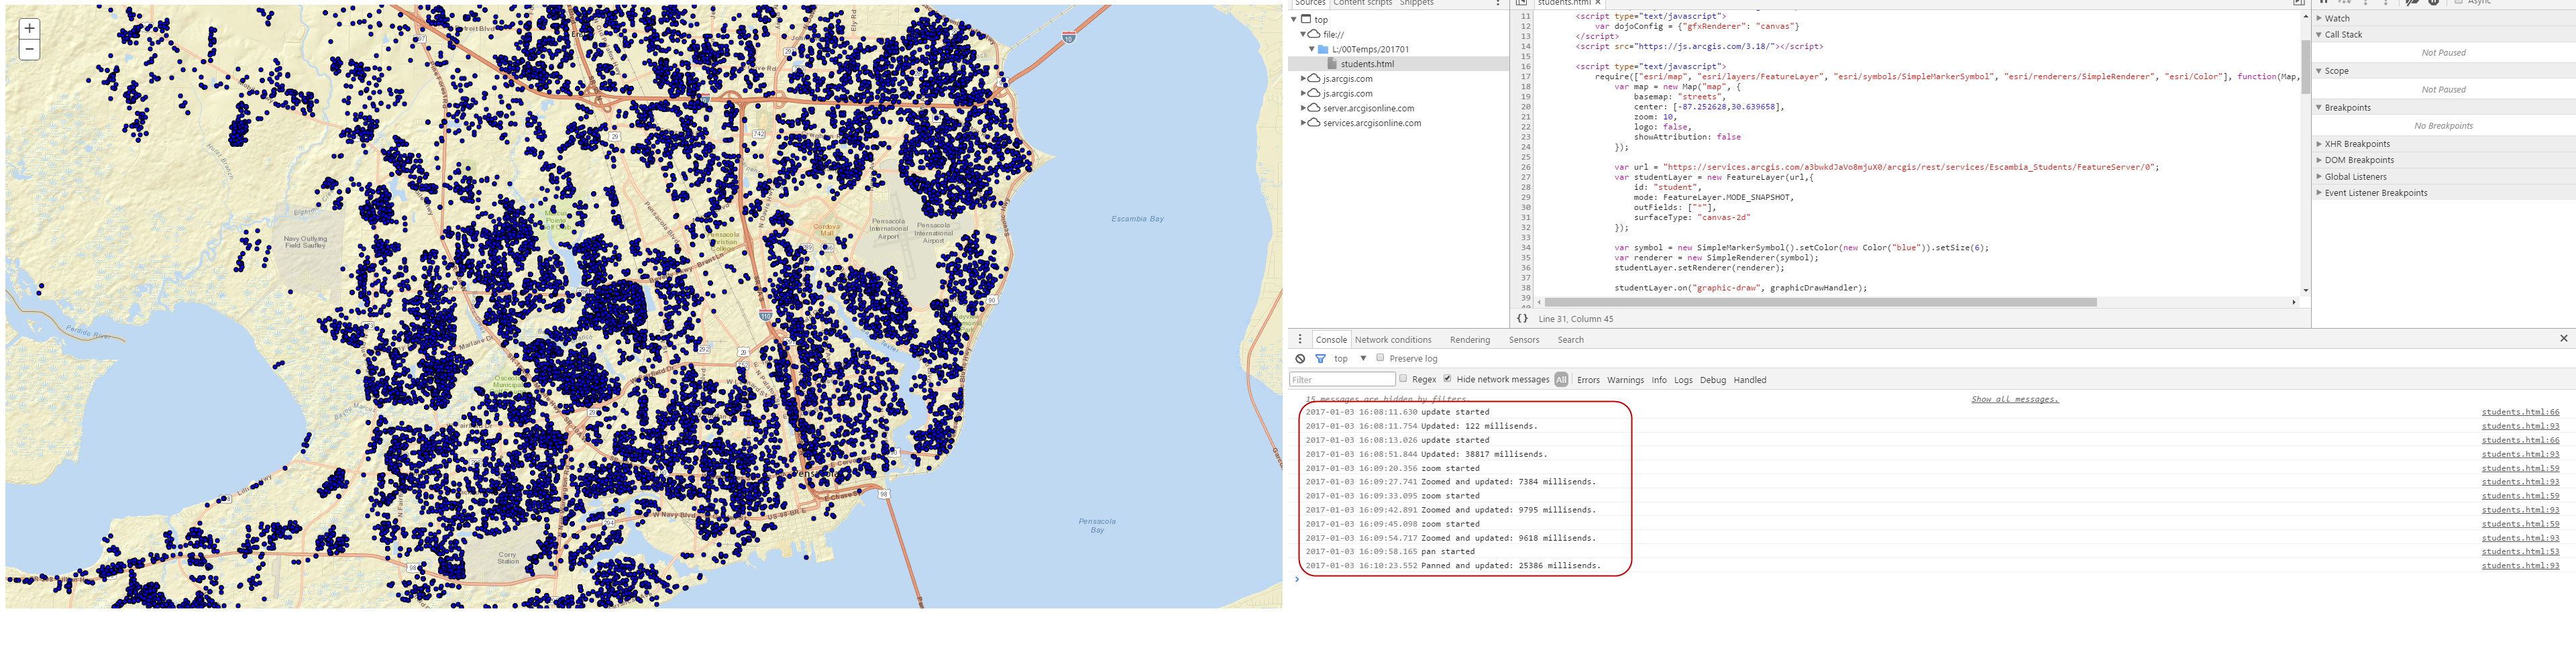Click line number 31 in editor gutter
This screenshot has width=2576, height=648.
pyautogui.click(x=1525, y=217)
